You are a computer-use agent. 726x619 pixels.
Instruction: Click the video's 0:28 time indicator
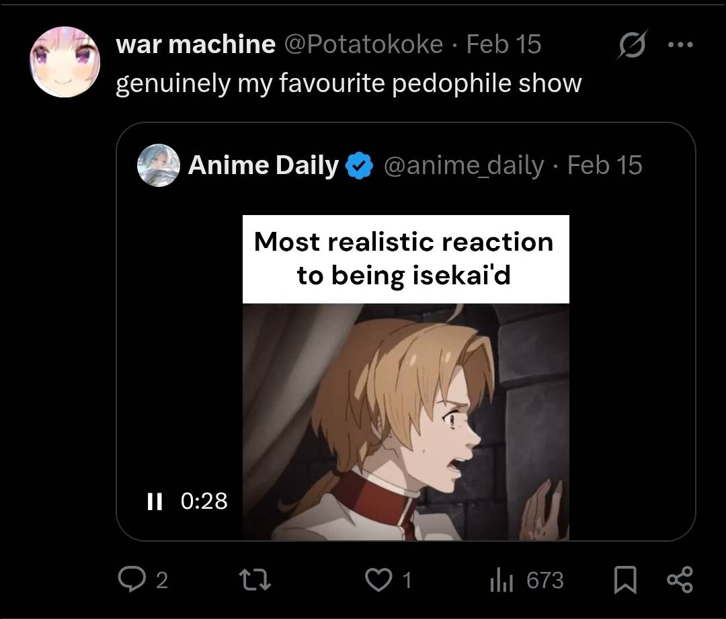click(x=205, y=501)
